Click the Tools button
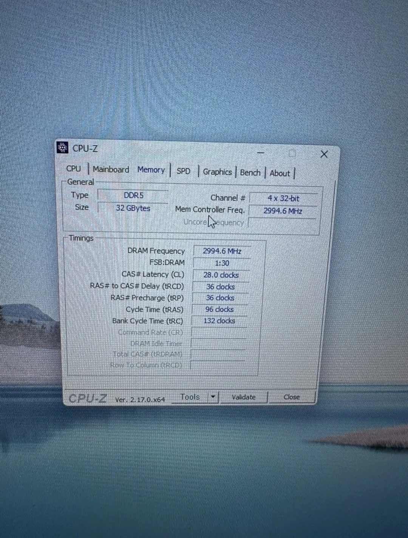408x538 pixels. pyautogui.click(x=190, y=397)
